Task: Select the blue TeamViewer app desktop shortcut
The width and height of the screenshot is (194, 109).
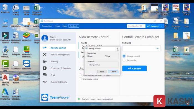Action: (x=27, y=65)
